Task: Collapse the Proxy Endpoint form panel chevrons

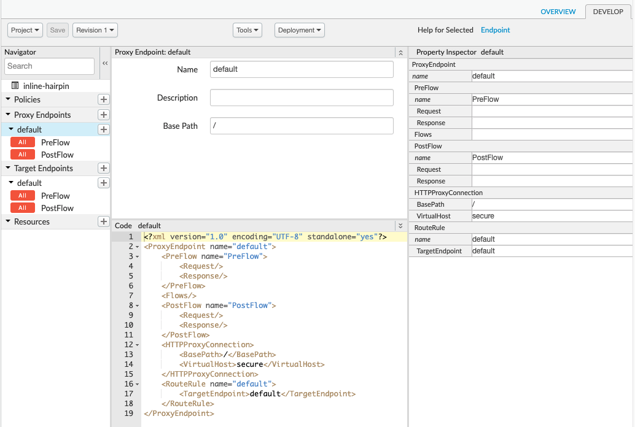Action: pyautogui.click(x=400, y=53)
